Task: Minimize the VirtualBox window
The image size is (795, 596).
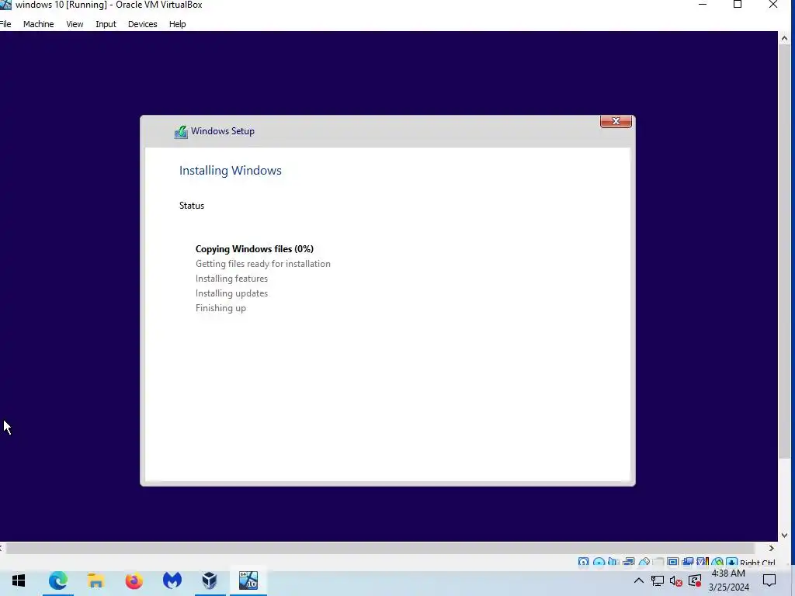Action: [702, 5]
